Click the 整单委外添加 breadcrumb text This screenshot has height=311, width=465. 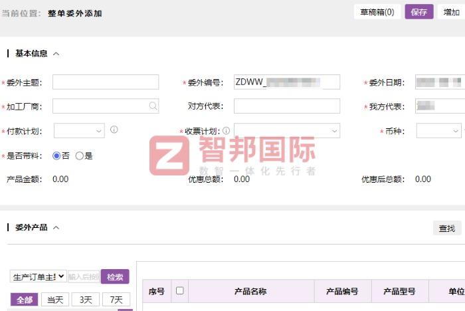pyautogui.click(x=75, y=13)
